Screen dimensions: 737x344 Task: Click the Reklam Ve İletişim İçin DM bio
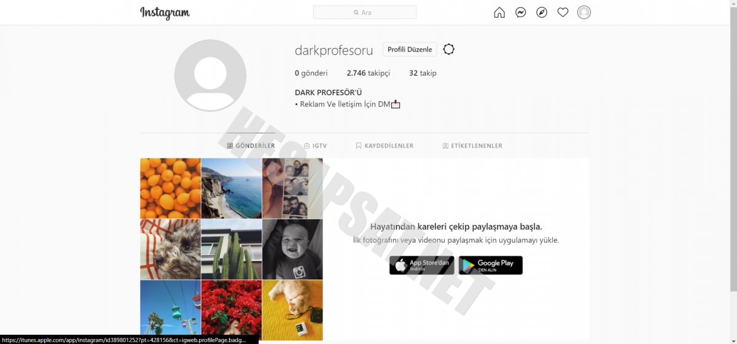pyautogui.click(x=348, y=104)
